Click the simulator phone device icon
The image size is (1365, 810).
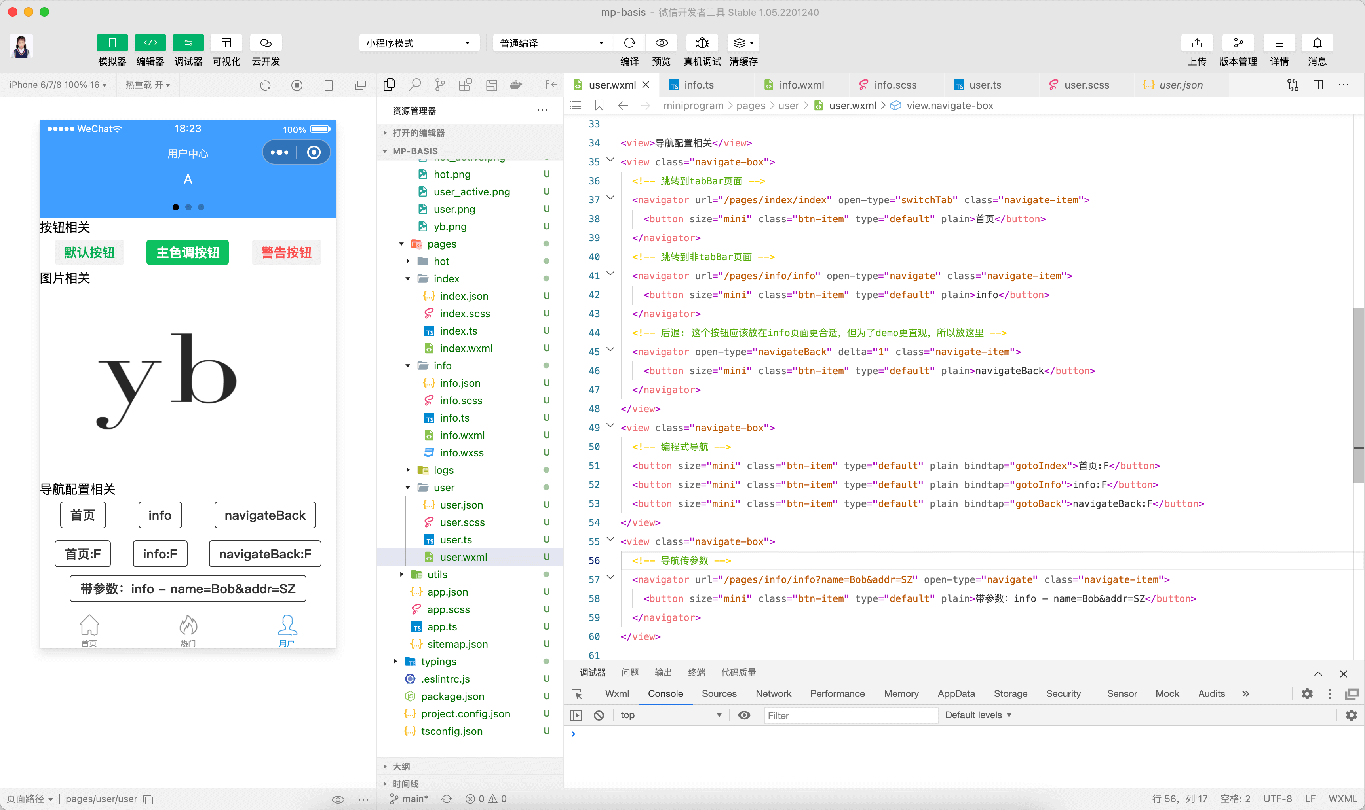pos(328,85)
